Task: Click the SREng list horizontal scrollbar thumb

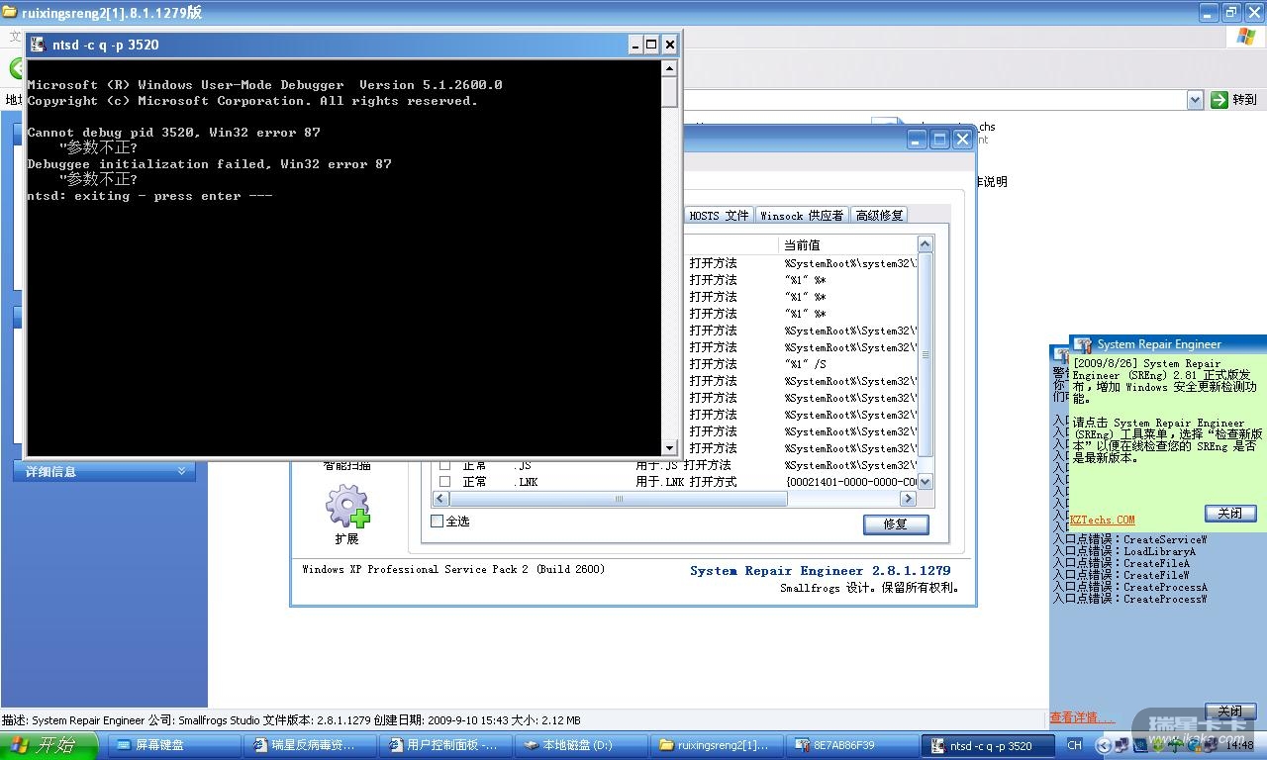Action: tap(619, 499)
